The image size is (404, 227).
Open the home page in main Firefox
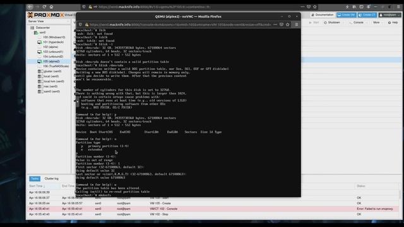pos(51,7)
